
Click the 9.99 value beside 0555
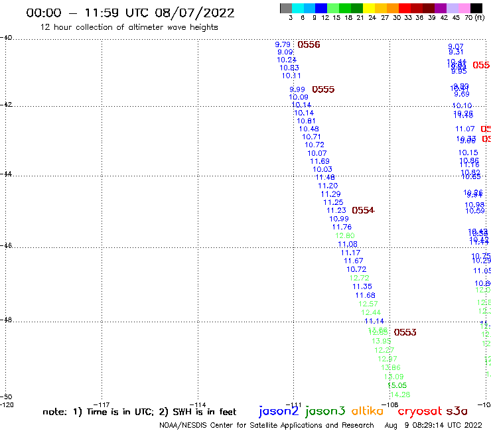pyautogui.click(x=297, y=90)
